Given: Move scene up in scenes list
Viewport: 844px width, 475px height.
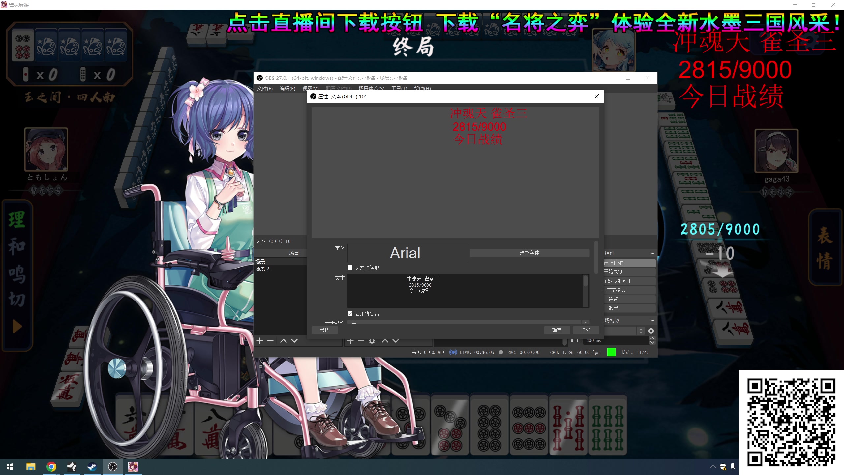Looking at the screenshot, I should [x=283, y=341].
